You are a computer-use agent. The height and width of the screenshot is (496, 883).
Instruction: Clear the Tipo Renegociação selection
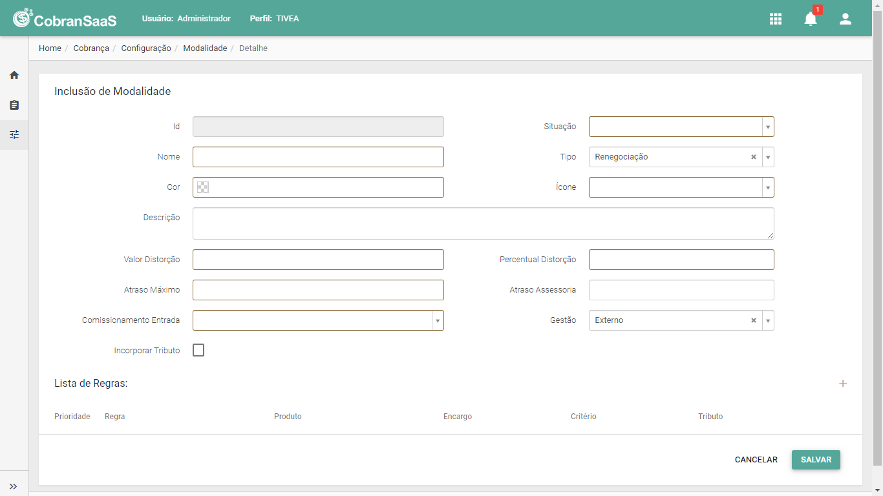click(x=754, y=157)
